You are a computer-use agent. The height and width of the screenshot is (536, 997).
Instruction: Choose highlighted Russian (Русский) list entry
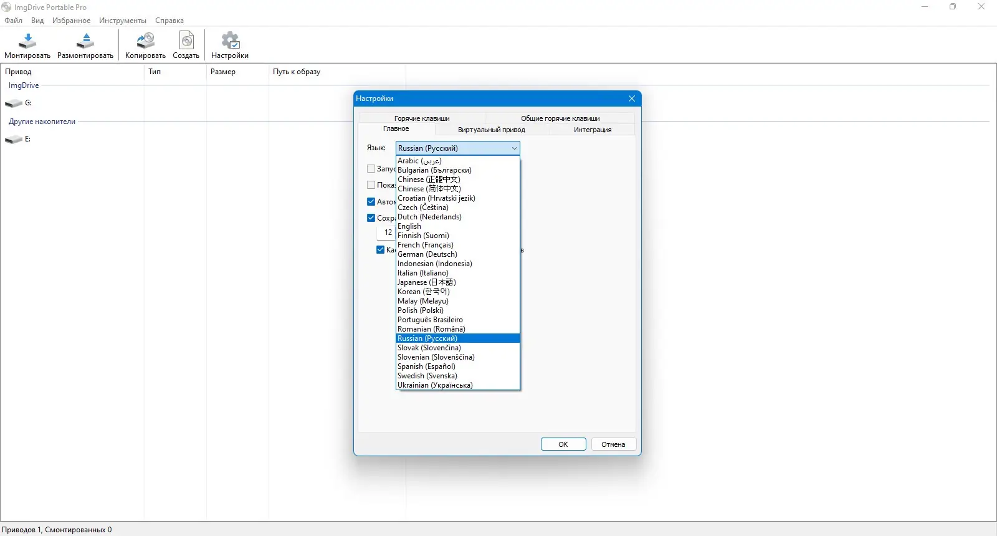[458, 338]
